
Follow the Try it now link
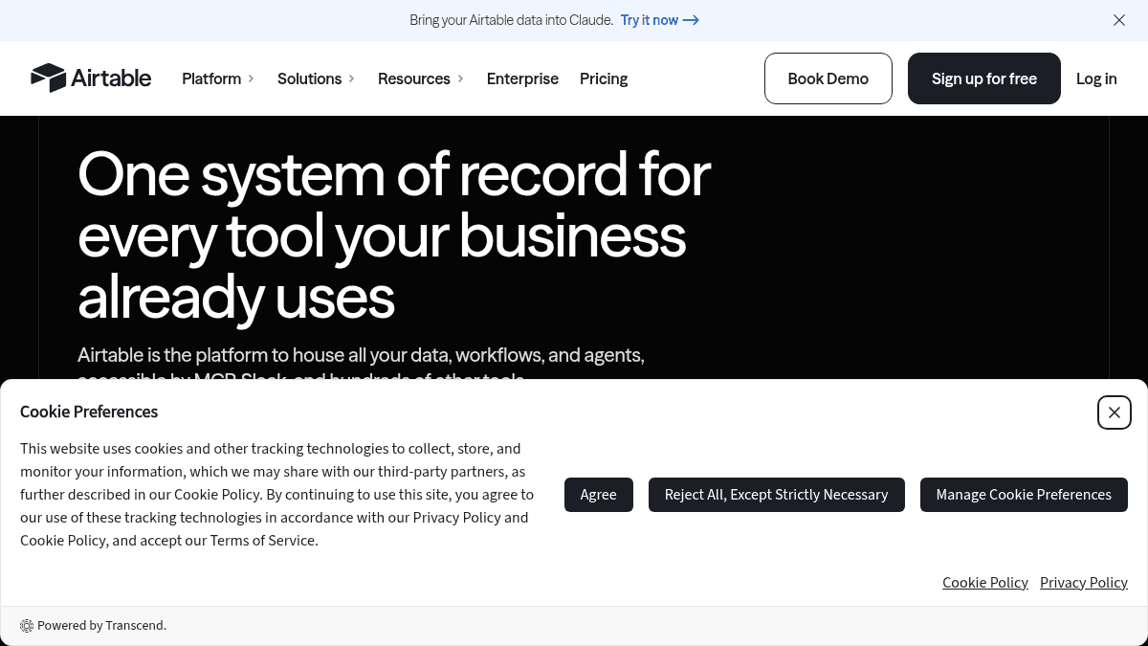tap(660, 20)
